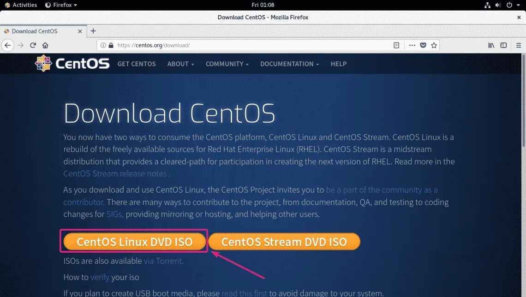
Task: Expand the COMMUNITY dropdown menu
Action: click(227, 64)
